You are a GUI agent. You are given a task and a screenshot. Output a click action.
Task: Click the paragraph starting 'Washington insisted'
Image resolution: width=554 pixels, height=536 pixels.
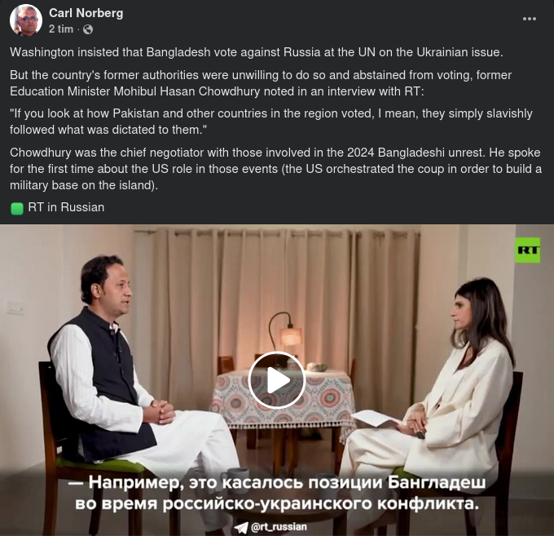click(256, 52)
